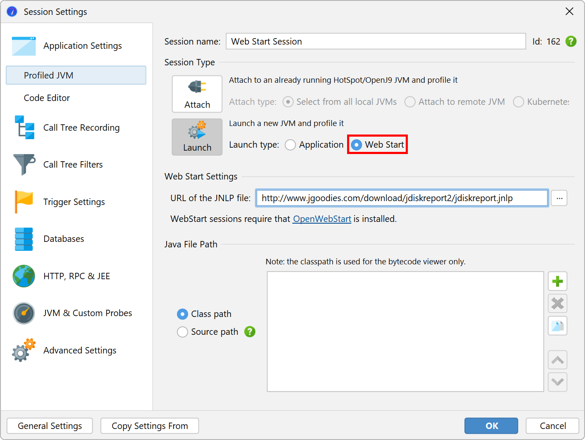This screenshot has height=440, width=585.
Task: Open Copy Settings From dialog
Action: pos(150,426)
